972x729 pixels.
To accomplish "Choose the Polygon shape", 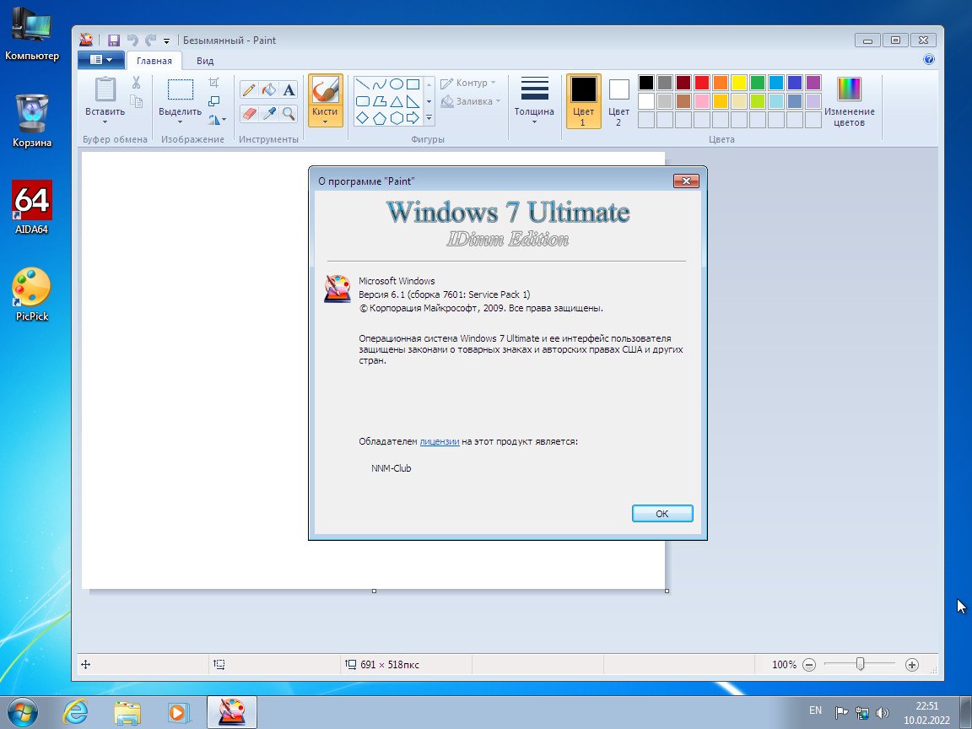I will click(x=380, y=101).
